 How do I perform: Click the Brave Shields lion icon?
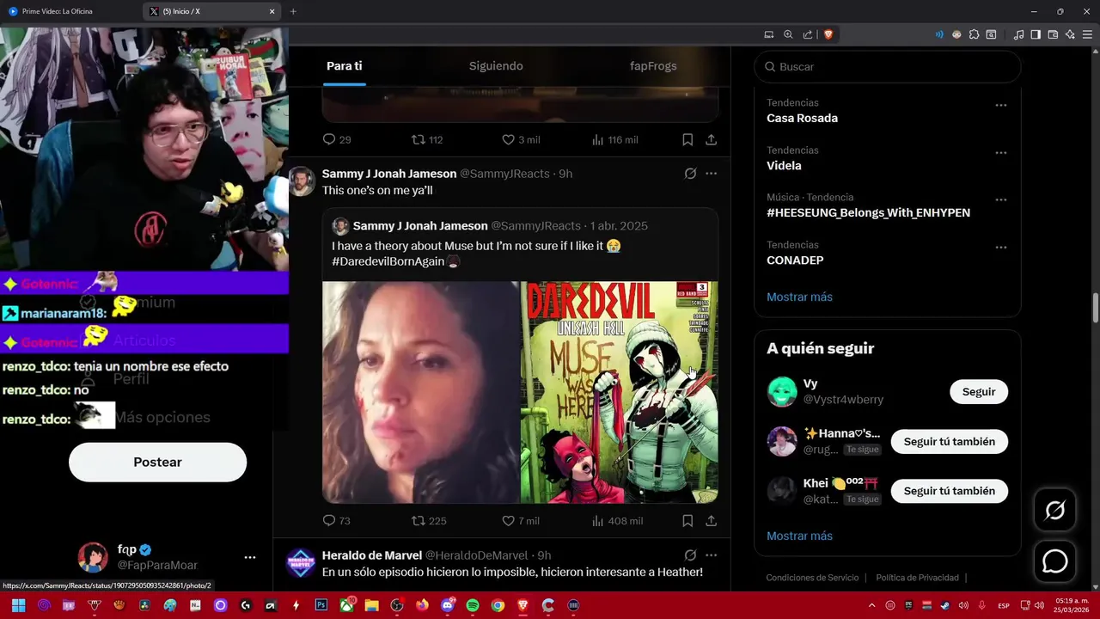[x=828, y=34]
